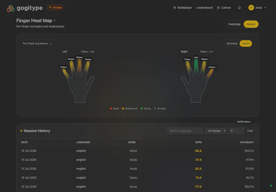Sort by the MODE column header
This screenshot has height=192, width=276.
[x=132, y=142]
